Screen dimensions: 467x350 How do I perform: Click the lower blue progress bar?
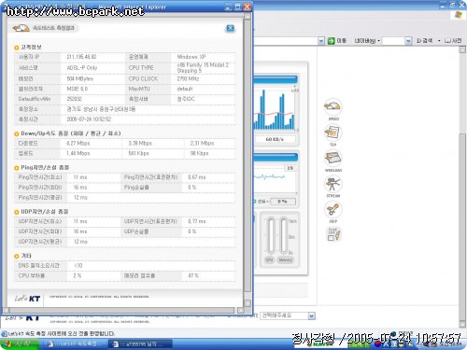tap(276, 157)
